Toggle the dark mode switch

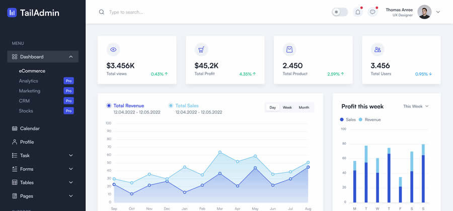[x=339, y=12]
